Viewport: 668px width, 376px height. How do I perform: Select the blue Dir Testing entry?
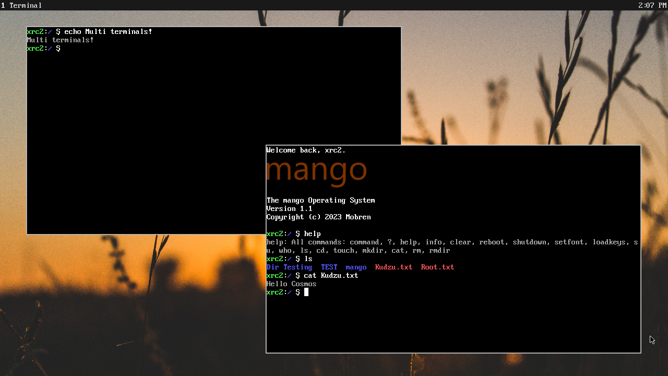[x=289, y=267]
